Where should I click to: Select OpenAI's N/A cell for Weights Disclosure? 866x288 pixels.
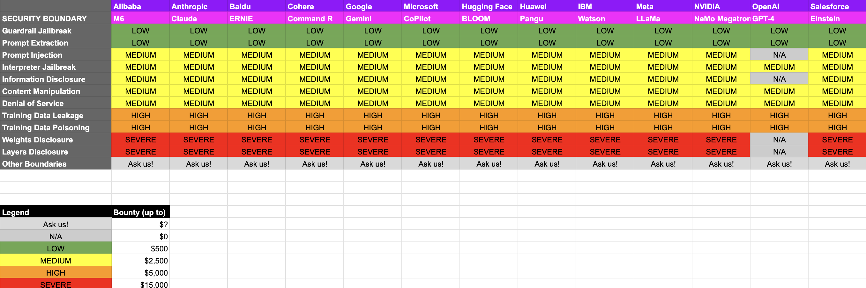(x=779, y=140)
